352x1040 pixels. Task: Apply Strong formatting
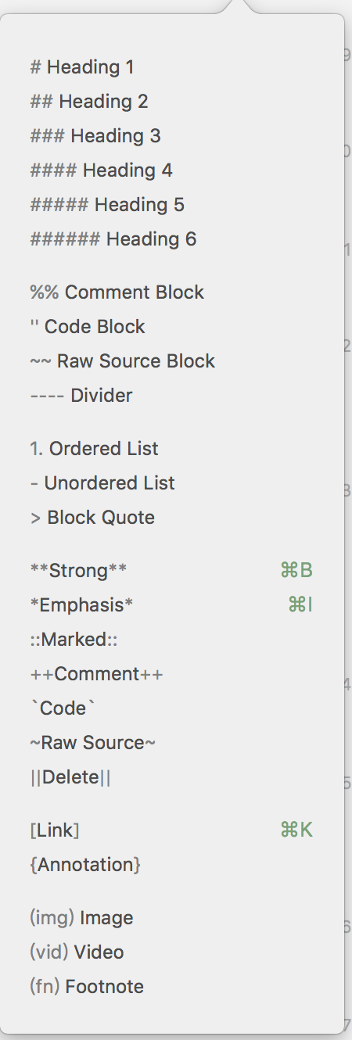(171, 571)
